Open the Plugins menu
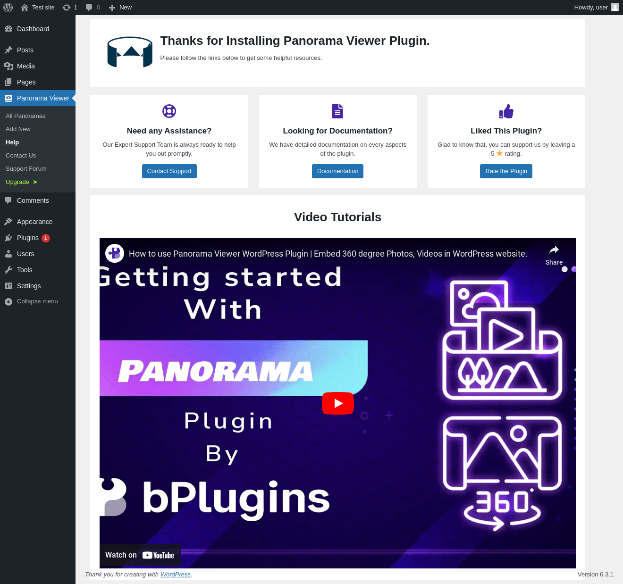Screen dimensions: 623x584 coord(38,238)
